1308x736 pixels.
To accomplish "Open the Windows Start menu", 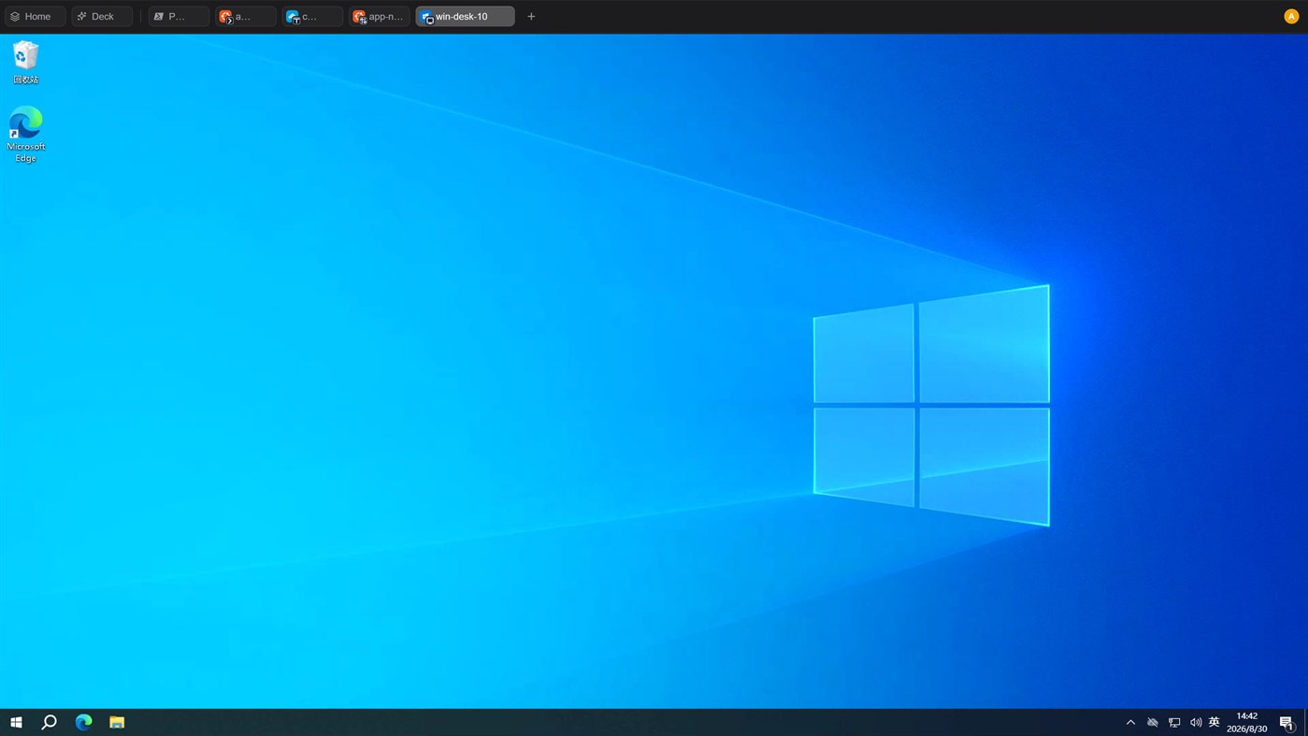I will 16,722.
